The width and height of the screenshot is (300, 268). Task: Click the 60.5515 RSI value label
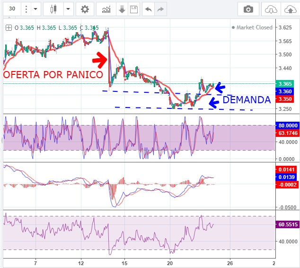coord(287,225)
